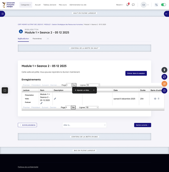Go to Accueil menu item

coord(38,5)
